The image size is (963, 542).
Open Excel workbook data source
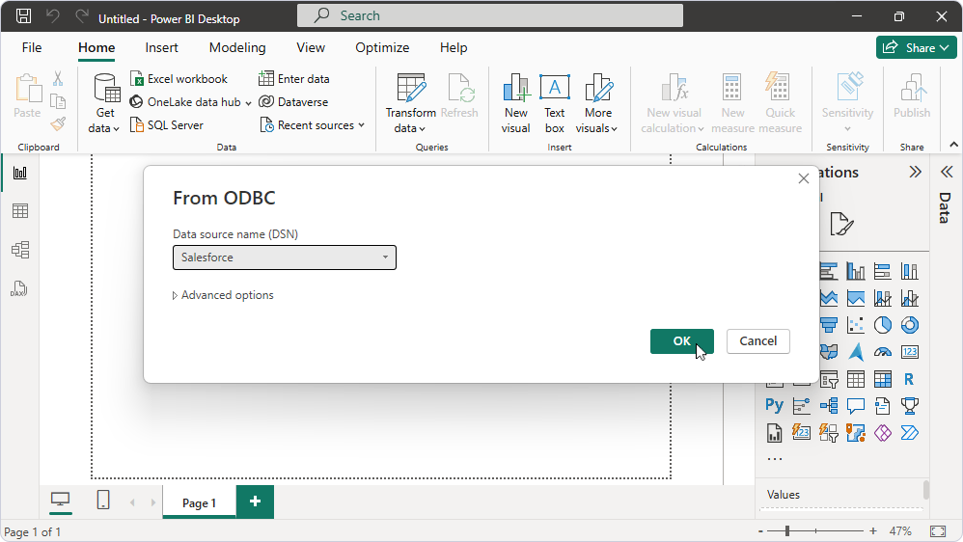(x=179, y=78)
